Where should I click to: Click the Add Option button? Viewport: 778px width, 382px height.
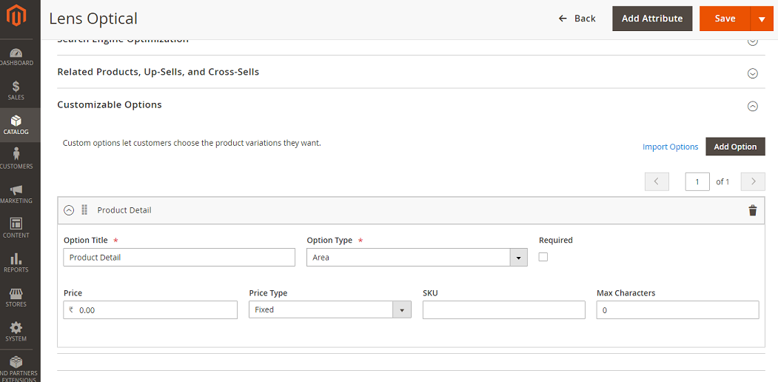click(x=734, y=147)
